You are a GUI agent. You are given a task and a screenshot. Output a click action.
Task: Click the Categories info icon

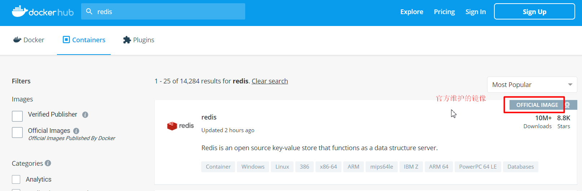[x=48, y=163]
